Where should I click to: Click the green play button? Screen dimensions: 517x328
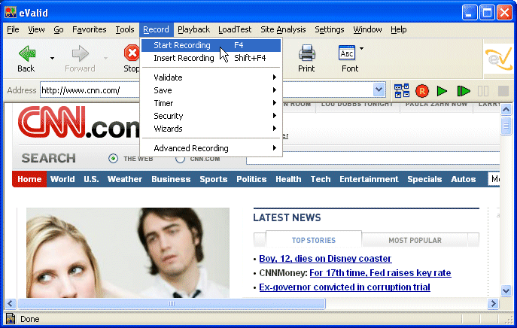tap(442, 91)
